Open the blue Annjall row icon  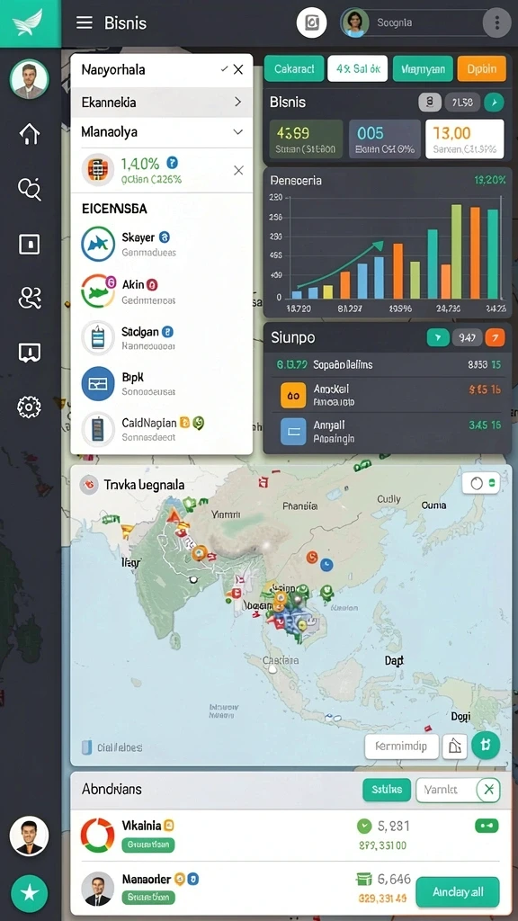coord(293,431)
